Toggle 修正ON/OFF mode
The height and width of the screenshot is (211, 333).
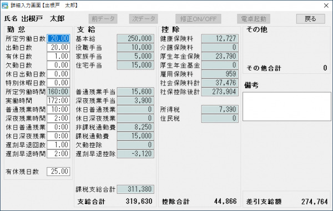pos(198,19)
